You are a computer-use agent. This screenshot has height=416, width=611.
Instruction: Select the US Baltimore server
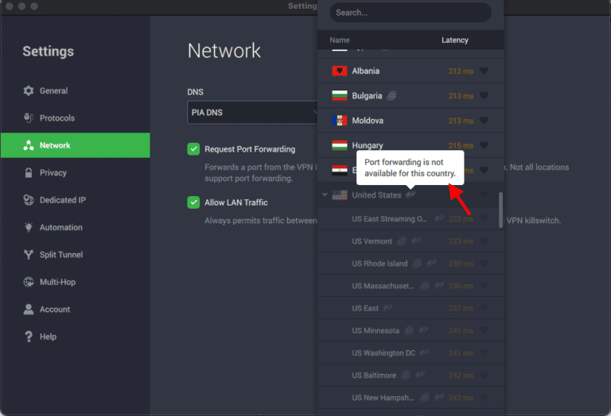pos(411,376)
